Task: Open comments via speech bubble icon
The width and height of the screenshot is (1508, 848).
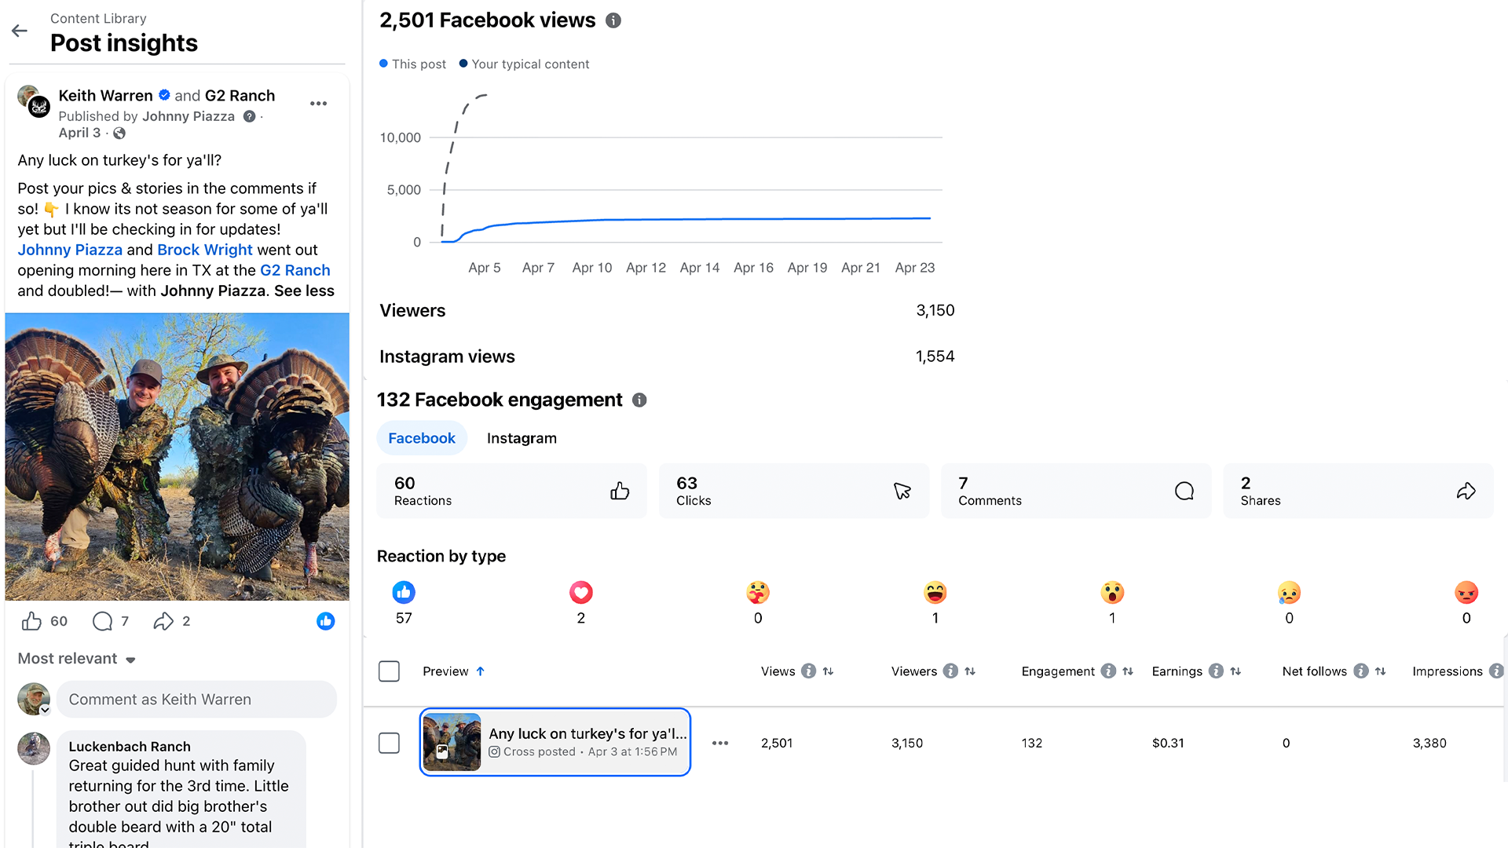Action: click(x=102, y=621)
